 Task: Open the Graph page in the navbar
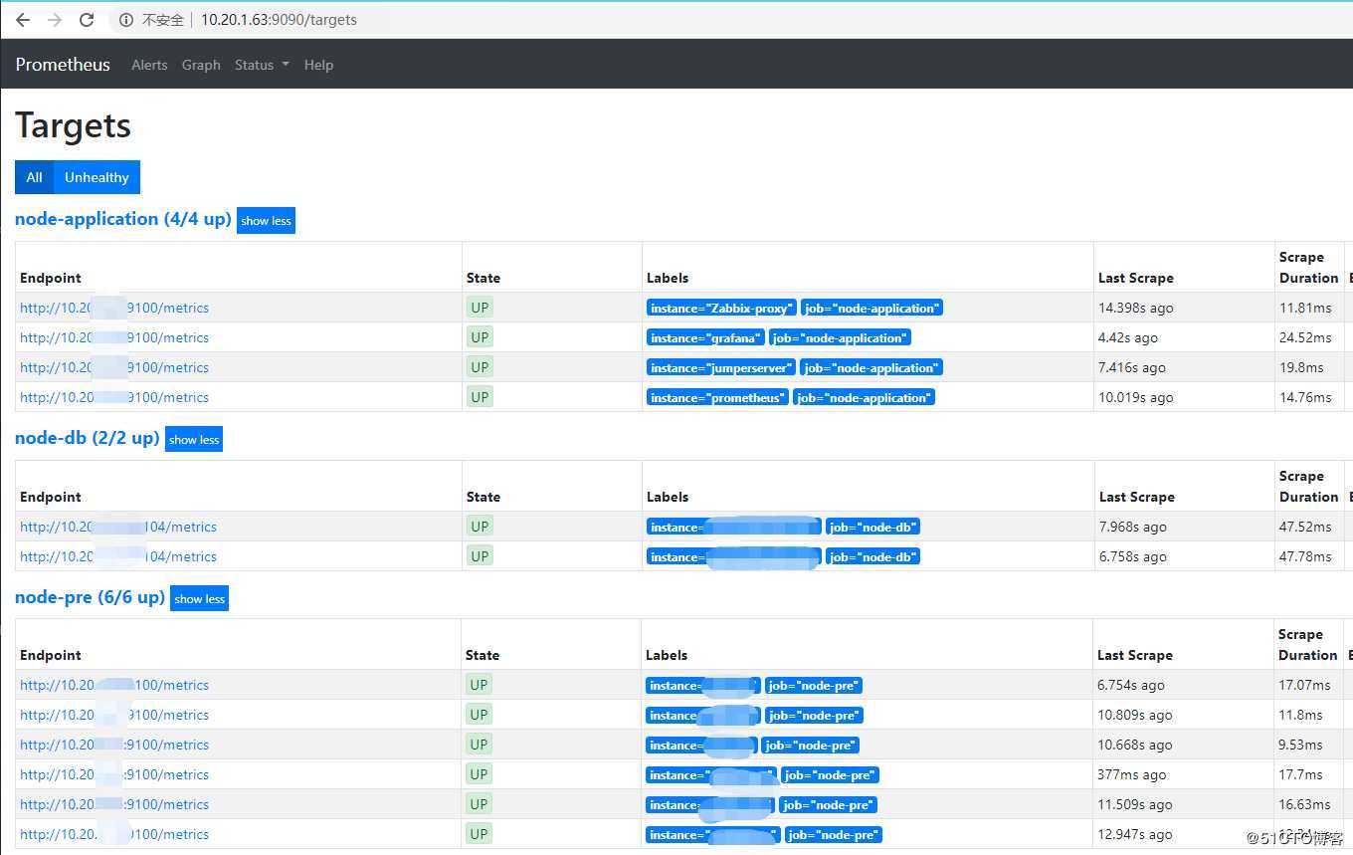click(x=201, y=65)
